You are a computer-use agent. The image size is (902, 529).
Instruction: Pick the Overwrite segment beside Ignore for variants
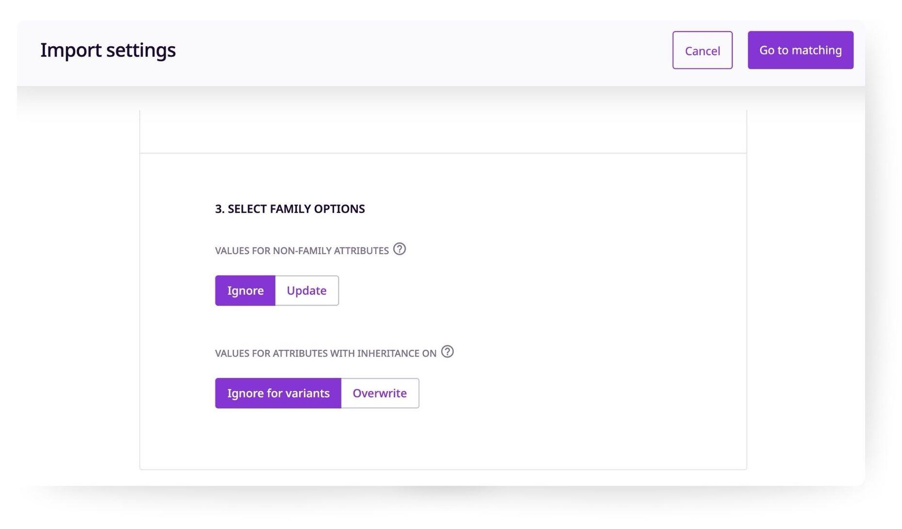(380, 393)
